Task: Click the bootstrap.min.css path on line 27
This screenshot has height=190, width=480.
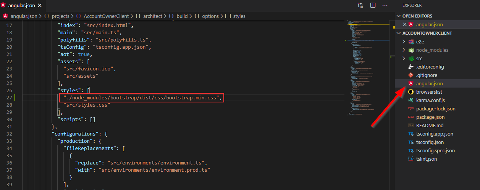Action: (141, 98)
